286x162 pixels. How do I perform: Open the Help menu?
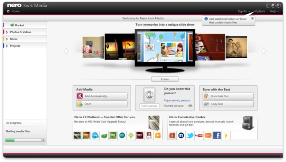pos(274,11)
